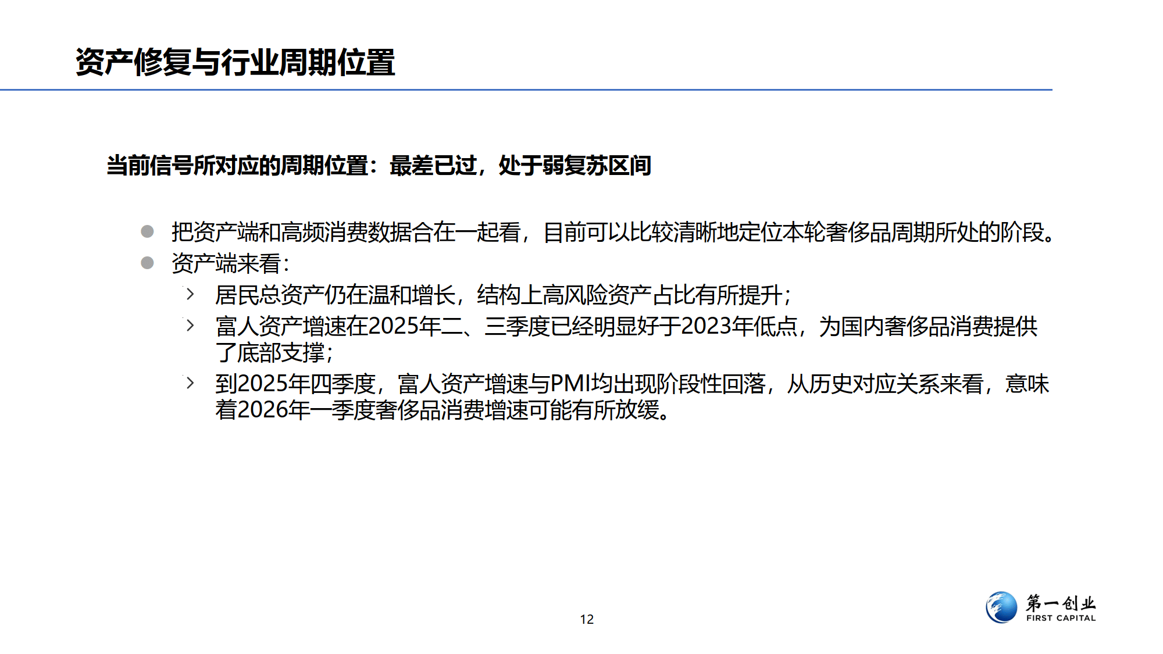Click the FIRST CAPITAL English caption

coord(1060,619)
